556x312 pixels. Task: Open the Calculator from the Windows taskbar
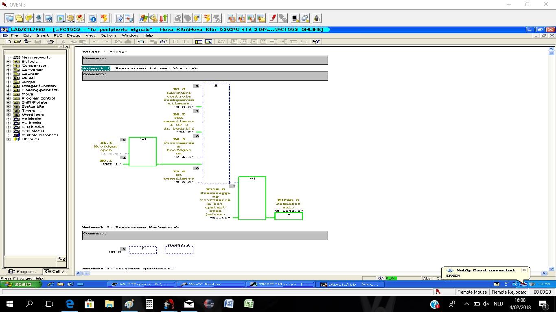[x=149, y=304]
